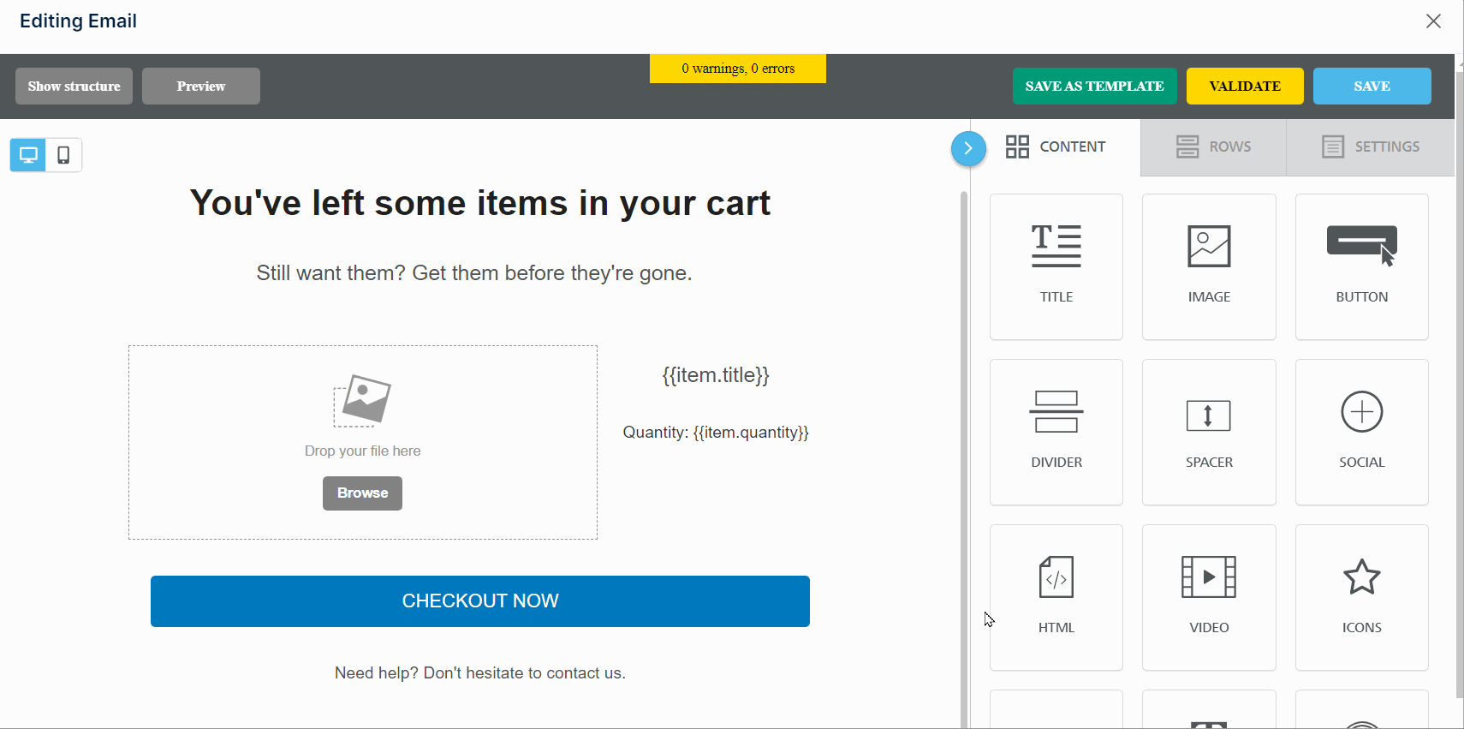The image size is (1464, 729).
Task: Select the Image content block
Action: [x=1208, y=266]
